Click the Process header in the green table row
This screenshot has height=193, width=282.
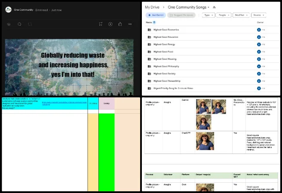click(x=153, y=175)
